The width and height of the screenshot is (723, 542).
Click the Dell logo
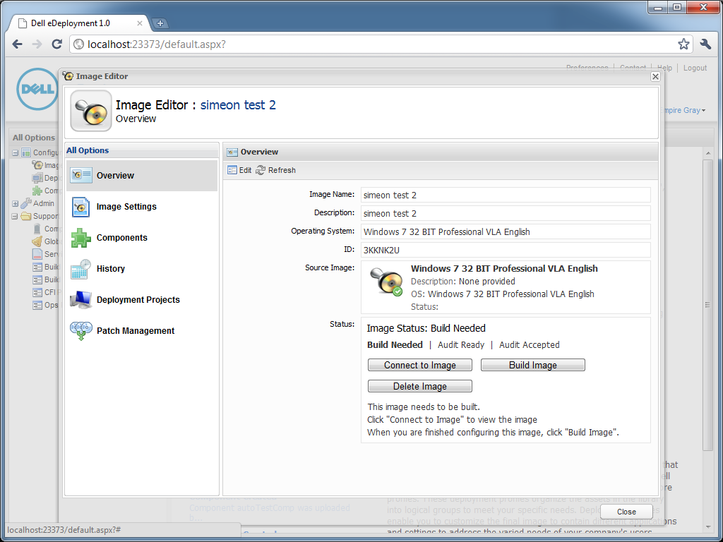pos(37,89)
